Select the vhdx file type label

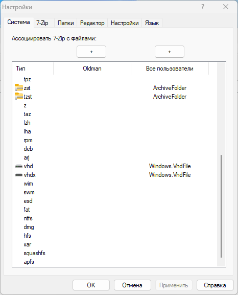(30, 175)
